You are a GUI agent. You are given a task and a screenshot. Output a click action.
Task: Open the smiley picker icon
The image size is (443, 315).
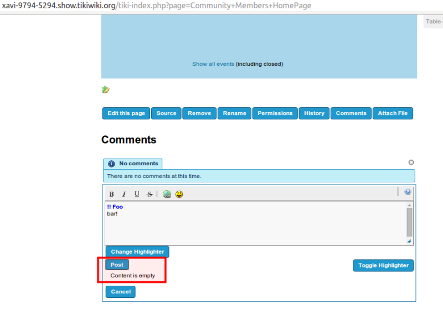coord(179,194)
